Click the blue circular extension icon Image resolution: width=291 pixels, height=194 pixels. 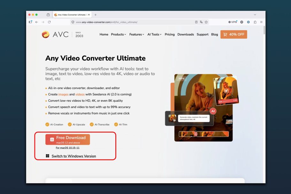248,22
